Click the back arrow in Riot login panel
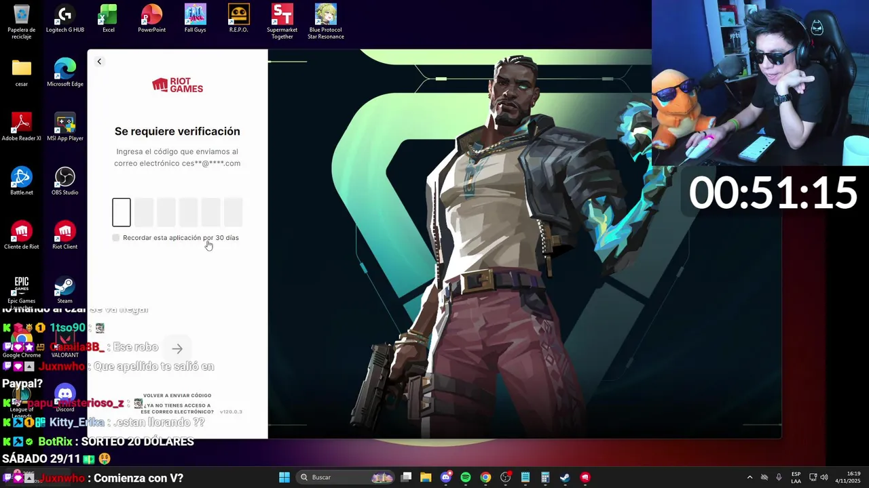Image resolution: width=869 pixels, height=488 pixels. tap(99, 62)
